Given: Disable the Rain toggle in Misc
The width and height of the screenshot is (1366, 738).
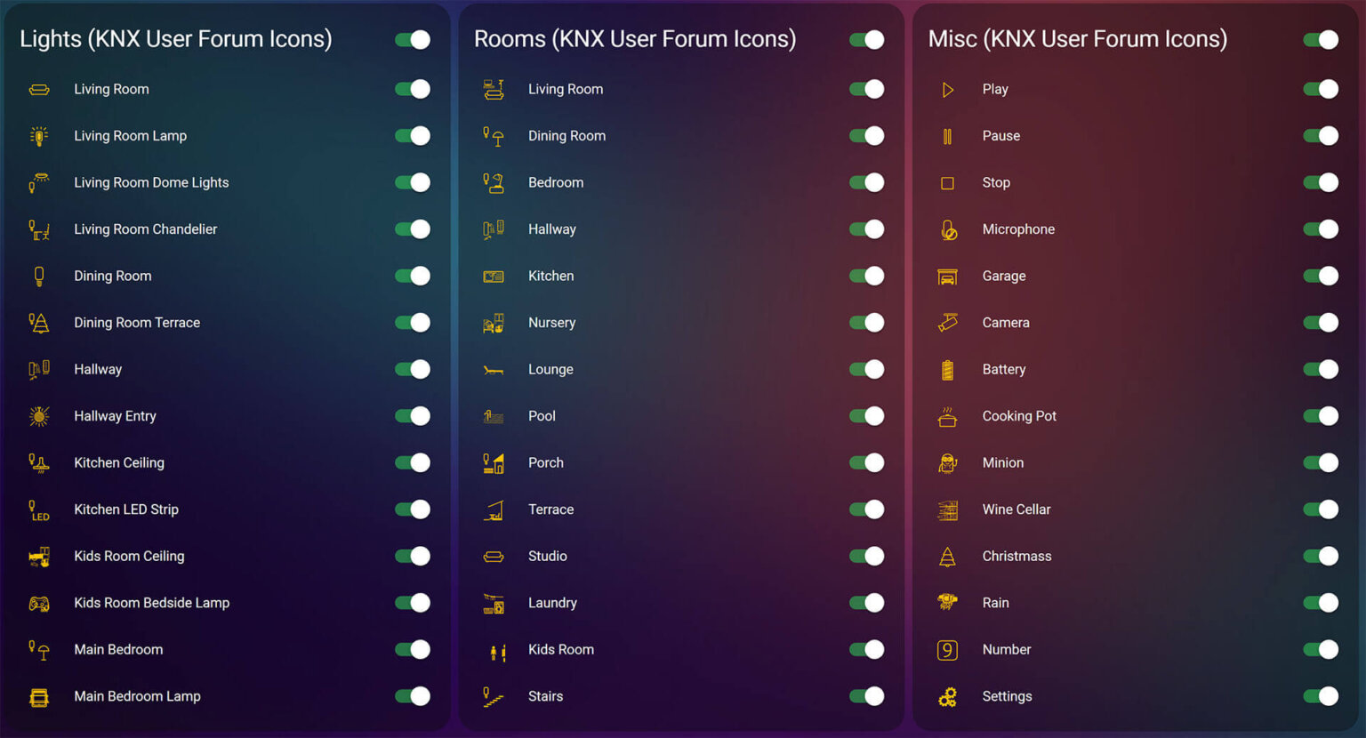Looking at the screenshot, I should 1322,602.
